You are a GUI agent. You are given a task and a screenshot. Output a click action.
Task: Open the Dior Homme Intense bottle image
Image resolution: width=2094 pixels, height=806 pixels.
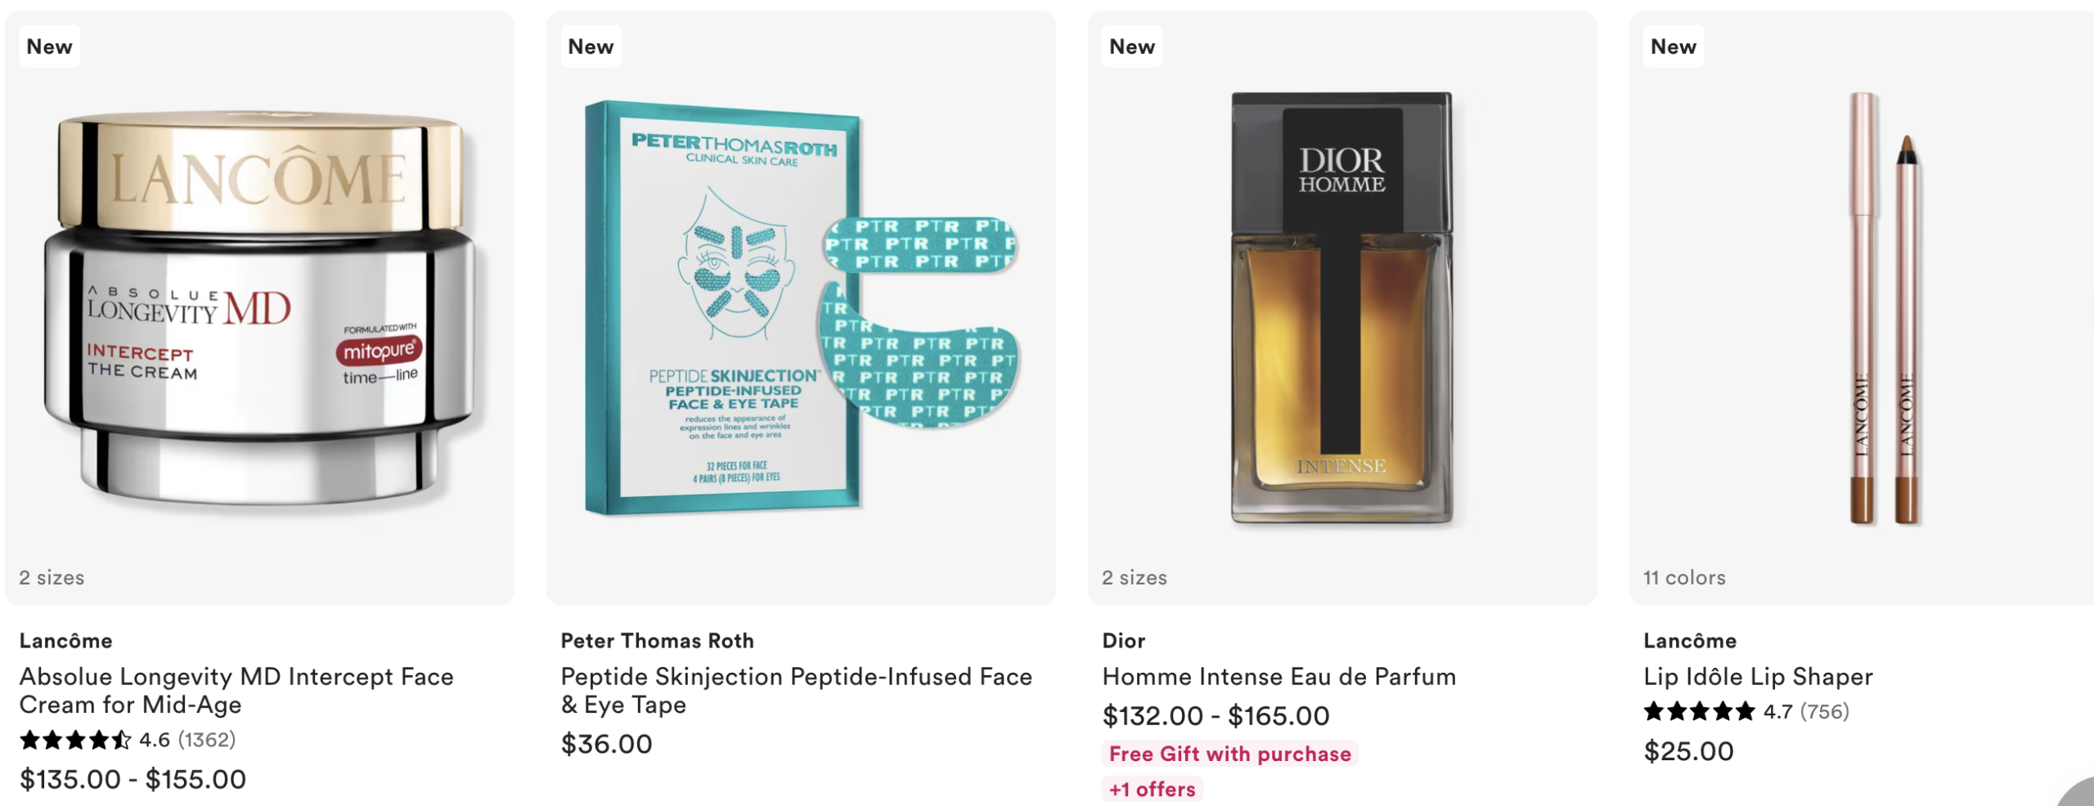(x=1342, y=308)
